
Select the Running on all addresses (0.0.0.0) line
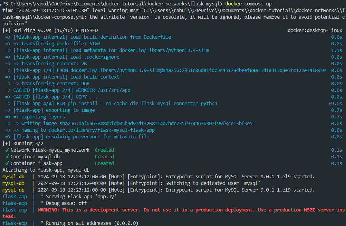[x=91, y=223]
